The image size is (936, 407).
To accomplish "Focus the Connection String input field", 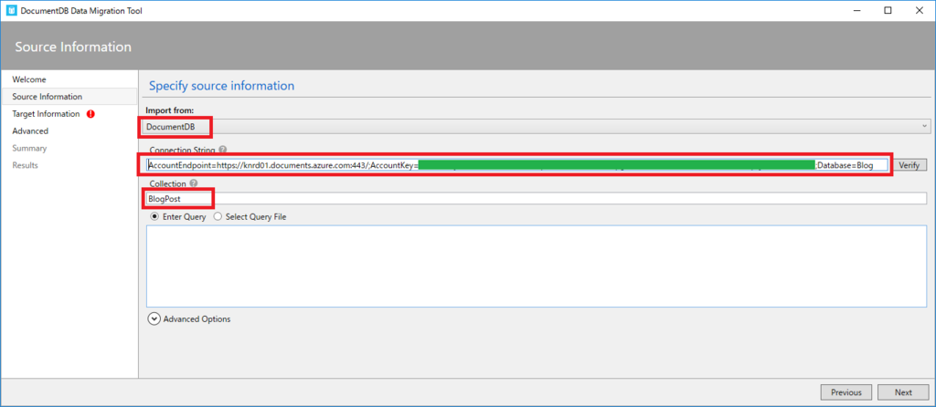I will (x=517, y=165).
